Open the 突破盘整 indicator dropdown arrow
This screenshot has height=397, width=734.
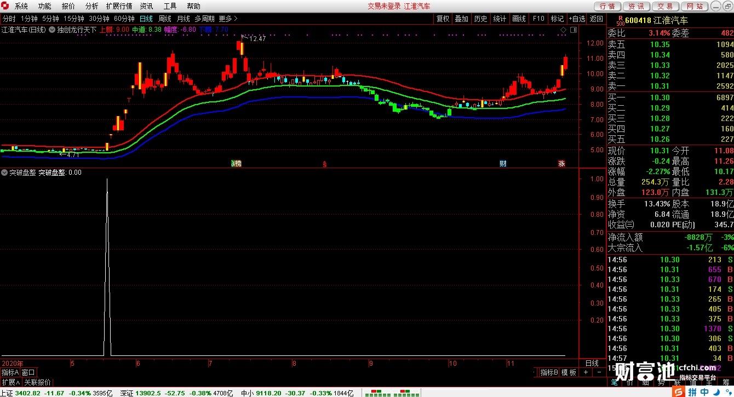point(4,172)
